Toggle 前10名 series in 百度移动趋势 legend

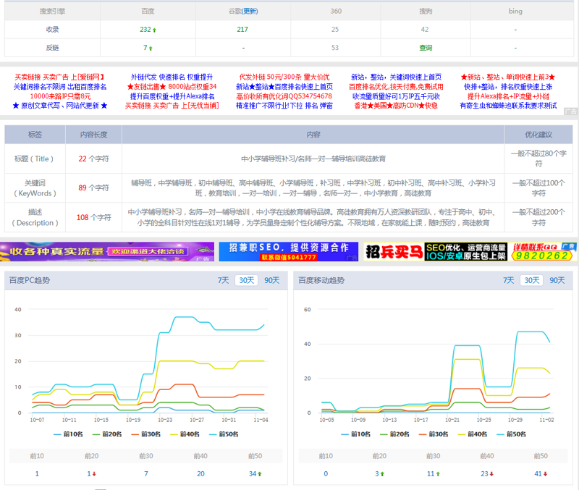pyautogui.click(x=356, y=434)
